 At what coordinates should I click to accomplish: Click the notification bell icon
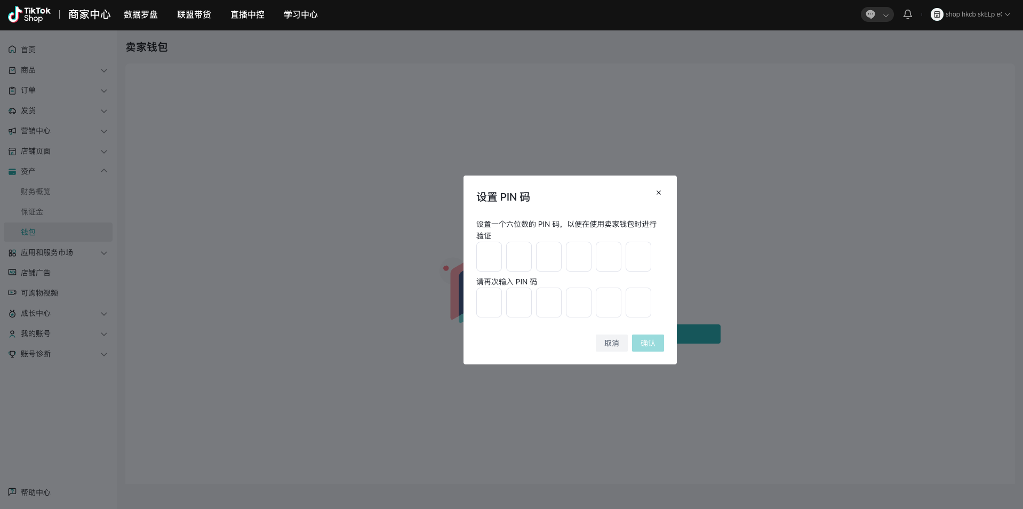[907, 14]
